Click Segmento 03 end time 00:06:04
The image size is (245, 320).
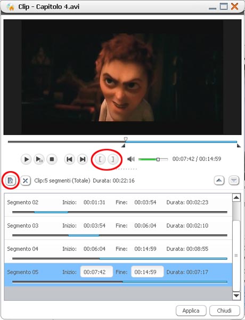pos(145,226)
